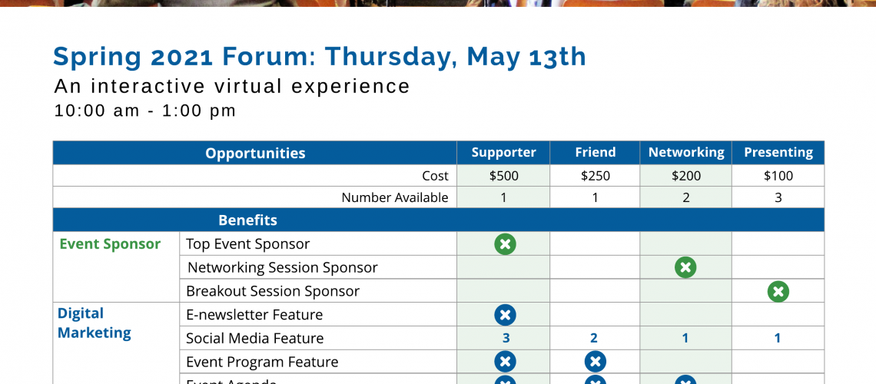Click the green X in Networking Session Sponsor row
Viewport: 876px width, 384px height.
click(685, 267)
